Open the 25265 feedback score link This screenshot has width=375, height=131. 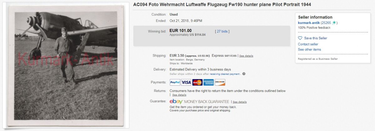pos(327,23)
